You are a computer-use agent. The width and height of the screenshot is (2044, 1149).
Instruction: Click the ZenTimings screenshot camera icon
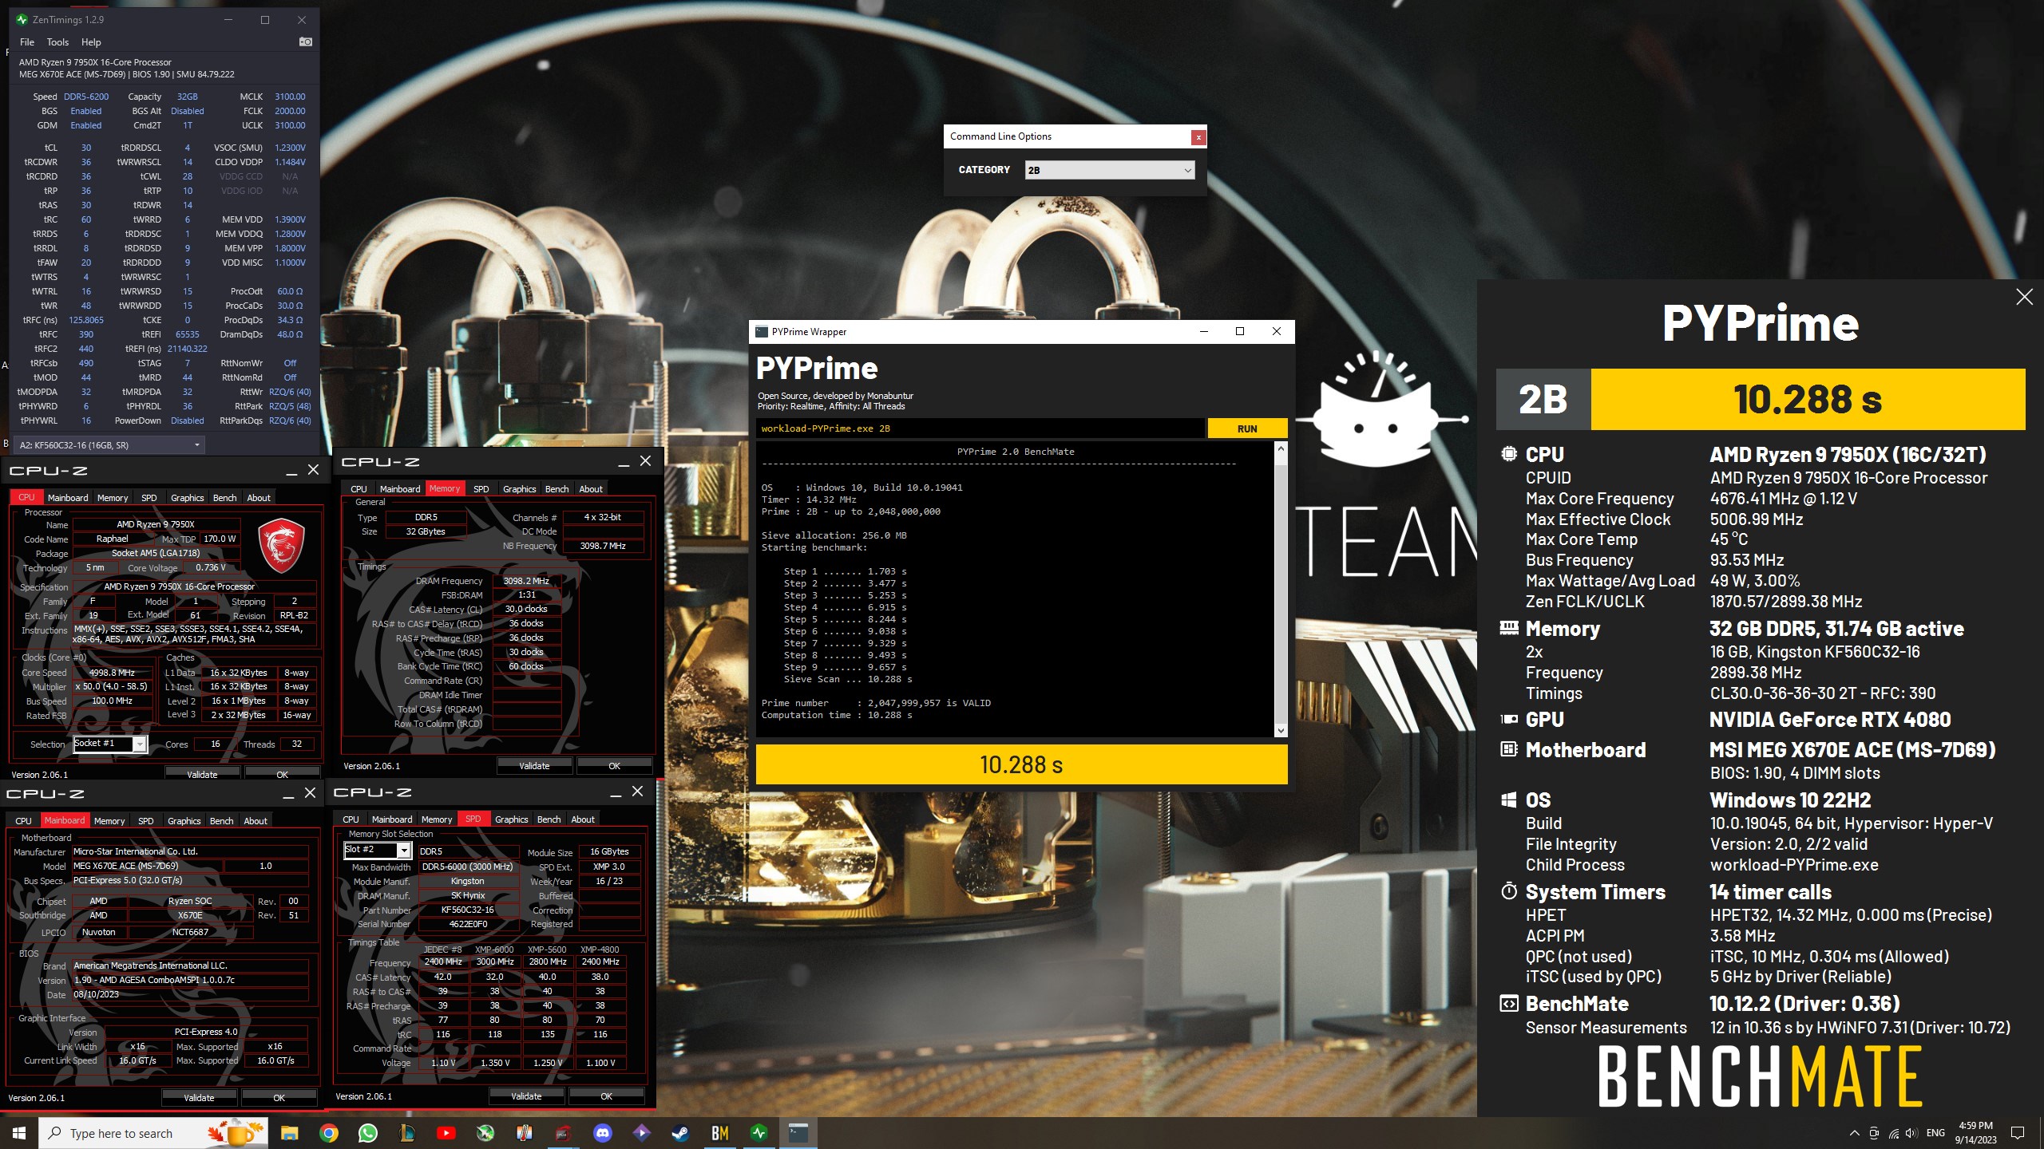click(305, 41)
